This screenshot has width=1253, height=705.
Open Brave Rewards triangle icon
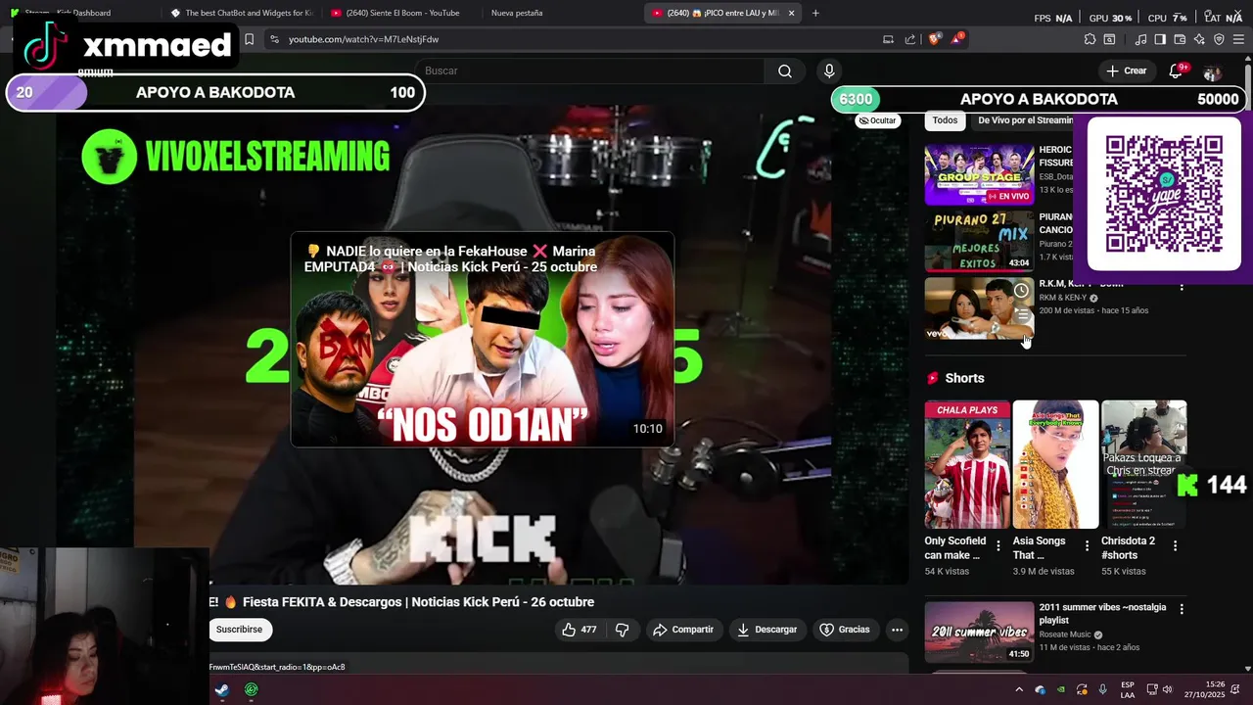click(958, 39)
